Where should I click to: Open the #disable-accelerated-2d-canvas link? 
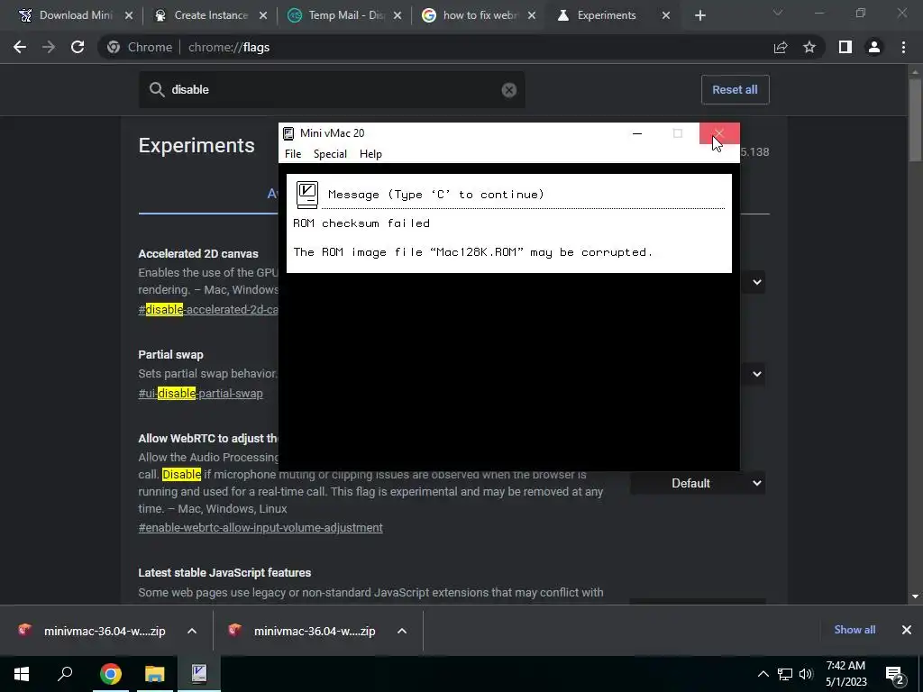(208, 310)
